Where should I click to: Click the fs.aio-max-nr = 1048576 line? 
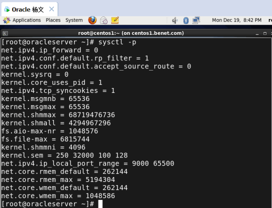click(50, 131)
